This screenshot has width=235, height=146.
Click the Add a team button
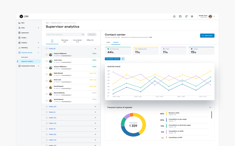point(207,35)
